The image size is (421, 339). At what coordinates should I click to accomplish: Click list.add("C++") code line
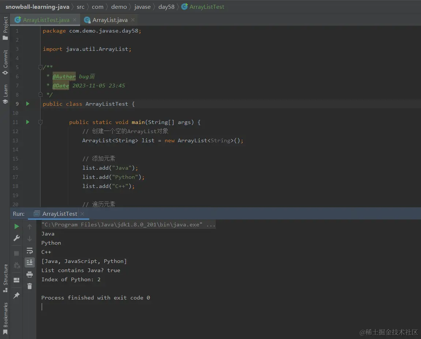(108, 186)
